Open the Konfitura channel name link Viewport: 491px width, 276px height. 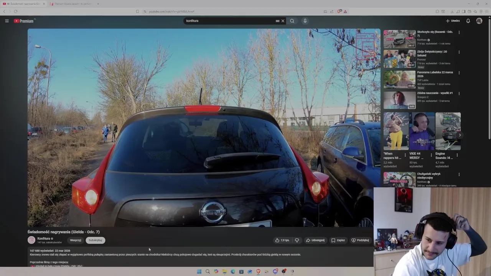tap(44, 238)
